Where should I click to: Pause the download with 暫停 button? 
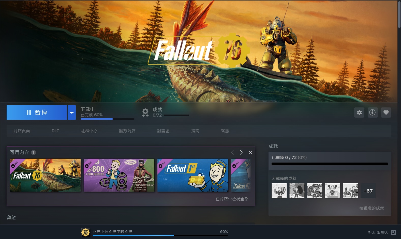37,112
